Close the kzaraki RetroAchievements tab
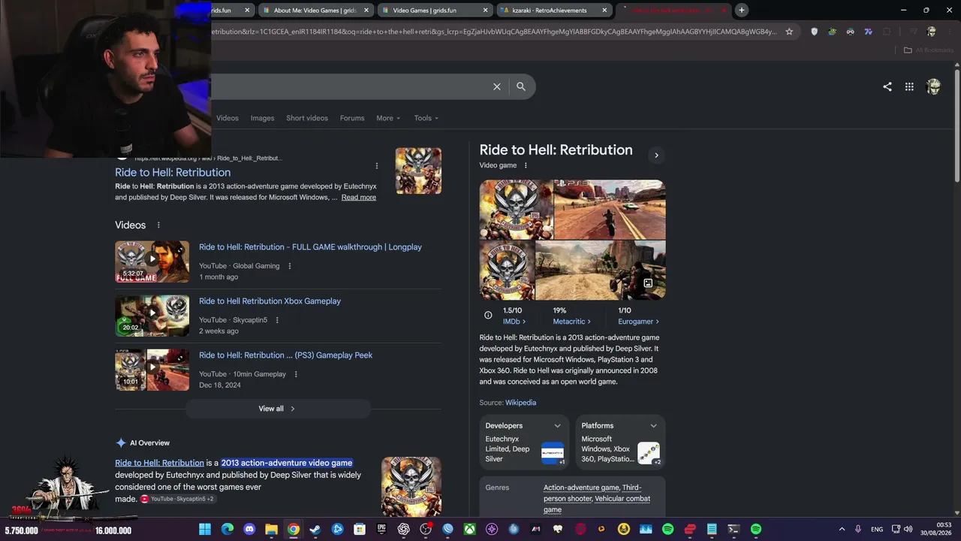The height and width of the screenshot is (541, 961). pos(604,11)
